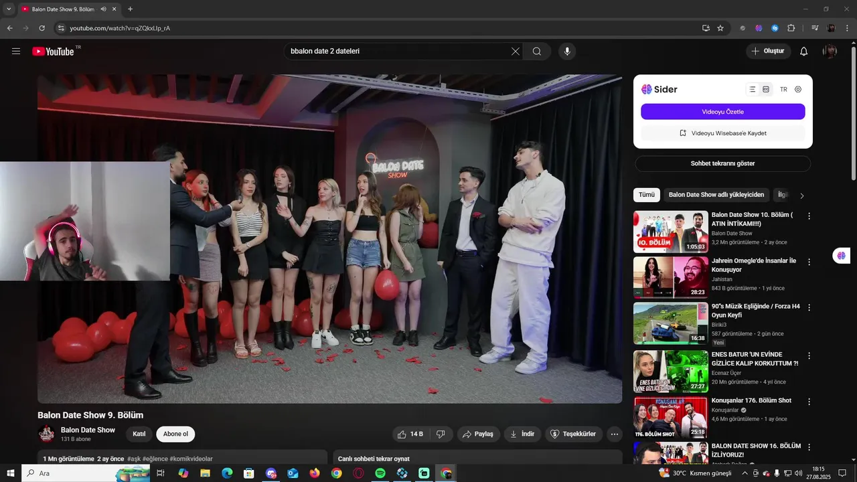Bookmark this page with the star
Viewport: 857px width, 482px height.
click(720, 28)
